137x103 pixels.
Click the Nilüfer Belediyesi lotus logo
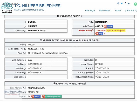pos(7,8)
